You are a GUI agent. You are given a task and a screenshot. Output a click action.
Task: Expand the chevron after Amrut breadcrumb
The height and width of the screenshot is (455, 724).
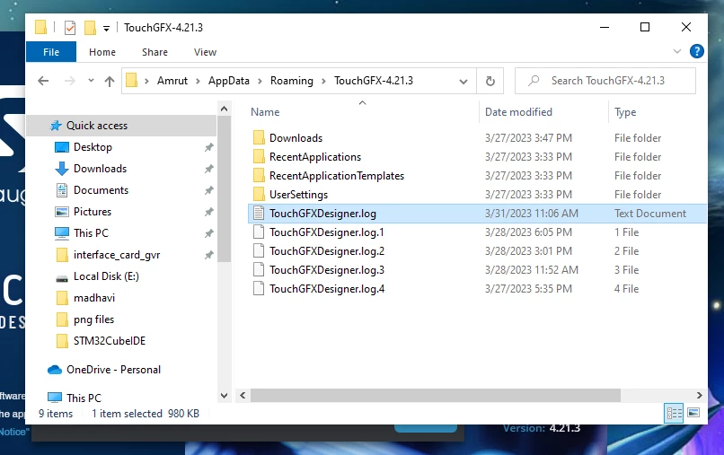[x=198, y=81]
